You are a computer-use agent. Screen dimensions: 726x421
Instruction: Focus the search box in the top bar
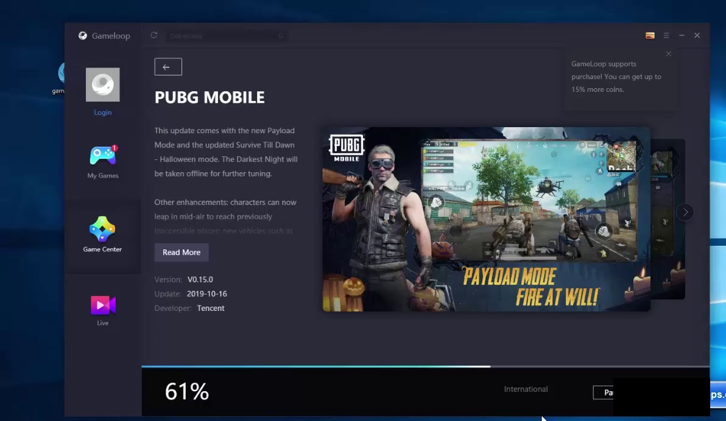coord(226,36)
